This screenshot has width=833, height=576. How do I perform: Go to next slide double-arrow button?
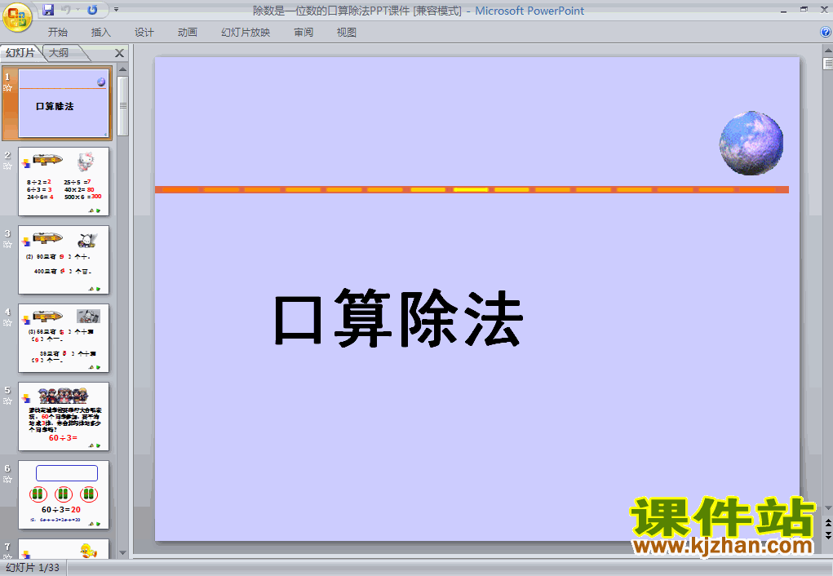coord(827,535)
